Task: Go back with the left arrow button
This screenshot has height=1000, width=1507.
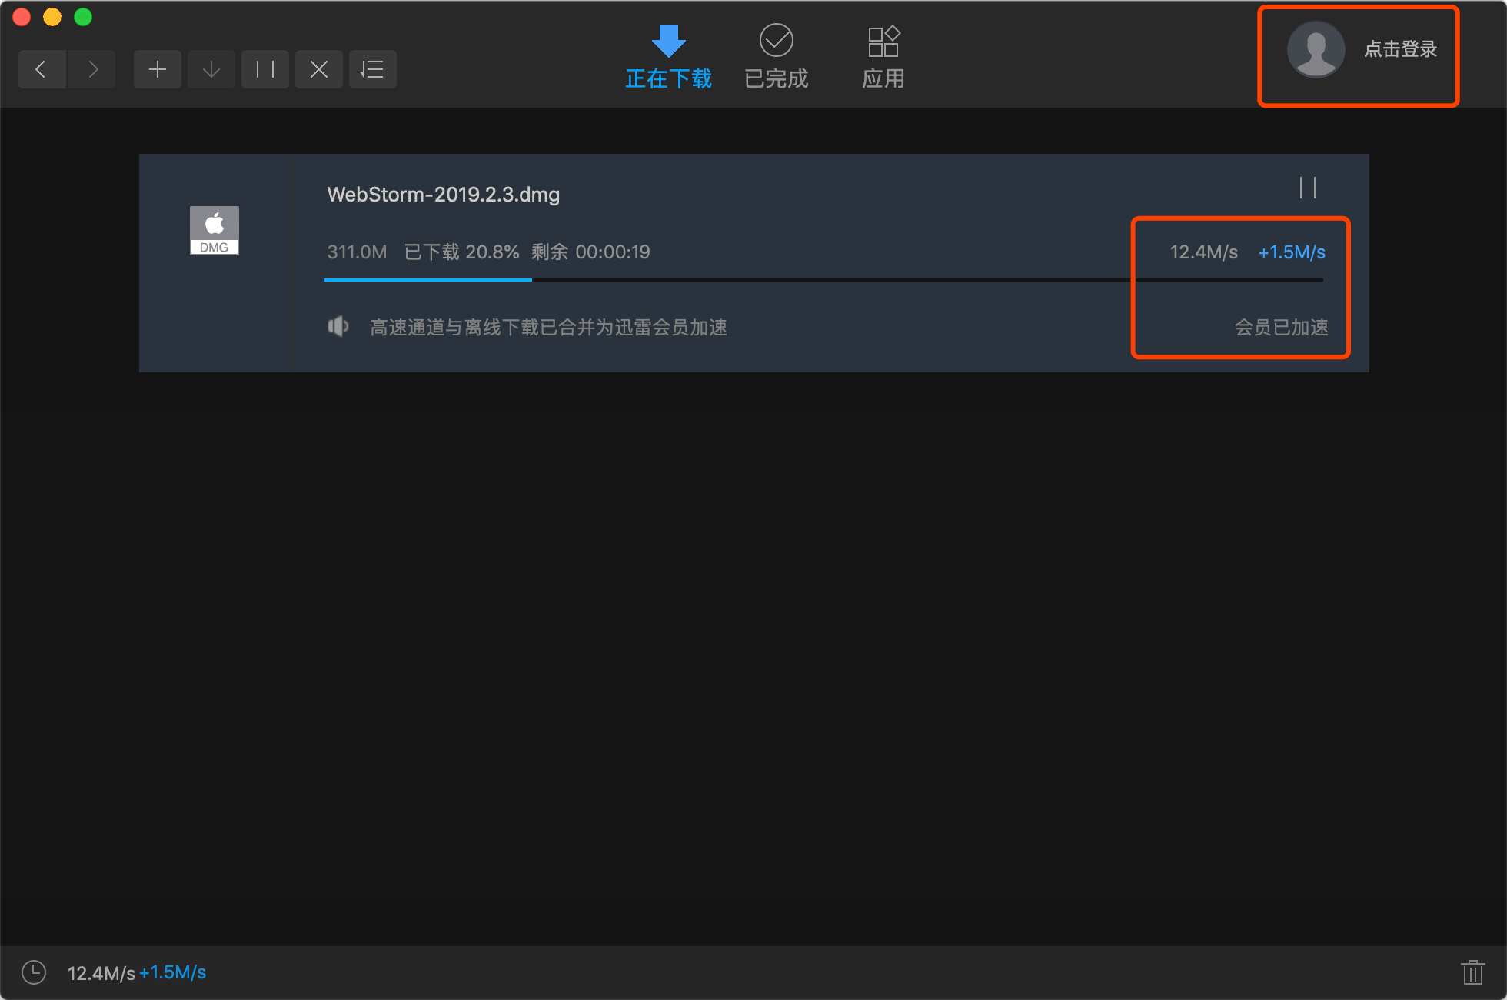Action: click(42, 70)
